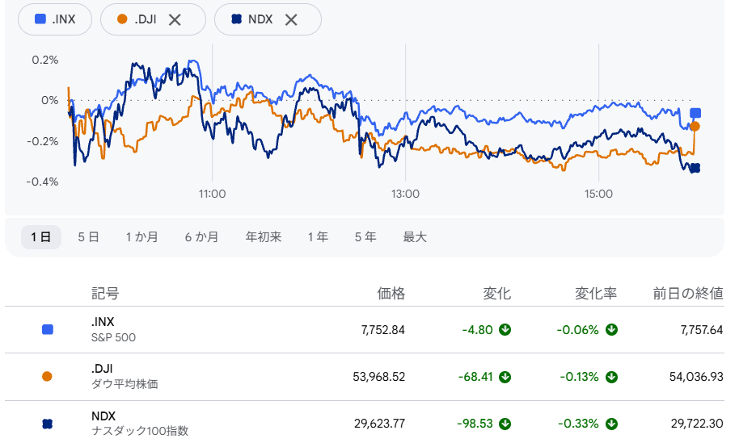Image resolution: width=739 pixels, height=447 pixels.
Task: Click the dark blue NDX end marker on chart
Action: coord(695,168)
